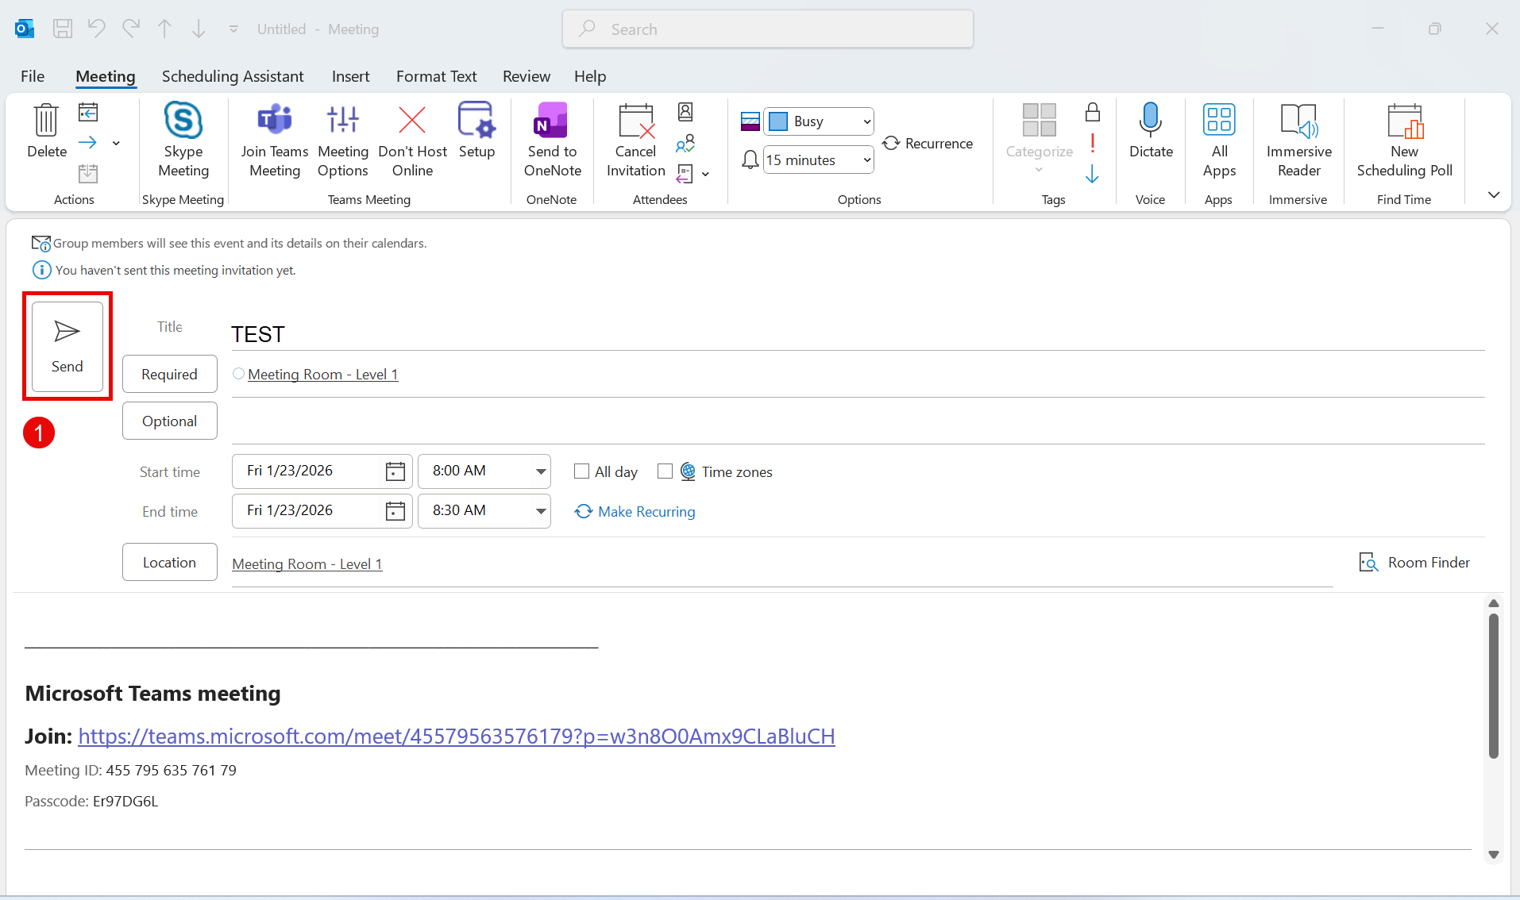Enable the All day checkbox
The height and width of the screenshot is (900, 1520).
[582, 471]
